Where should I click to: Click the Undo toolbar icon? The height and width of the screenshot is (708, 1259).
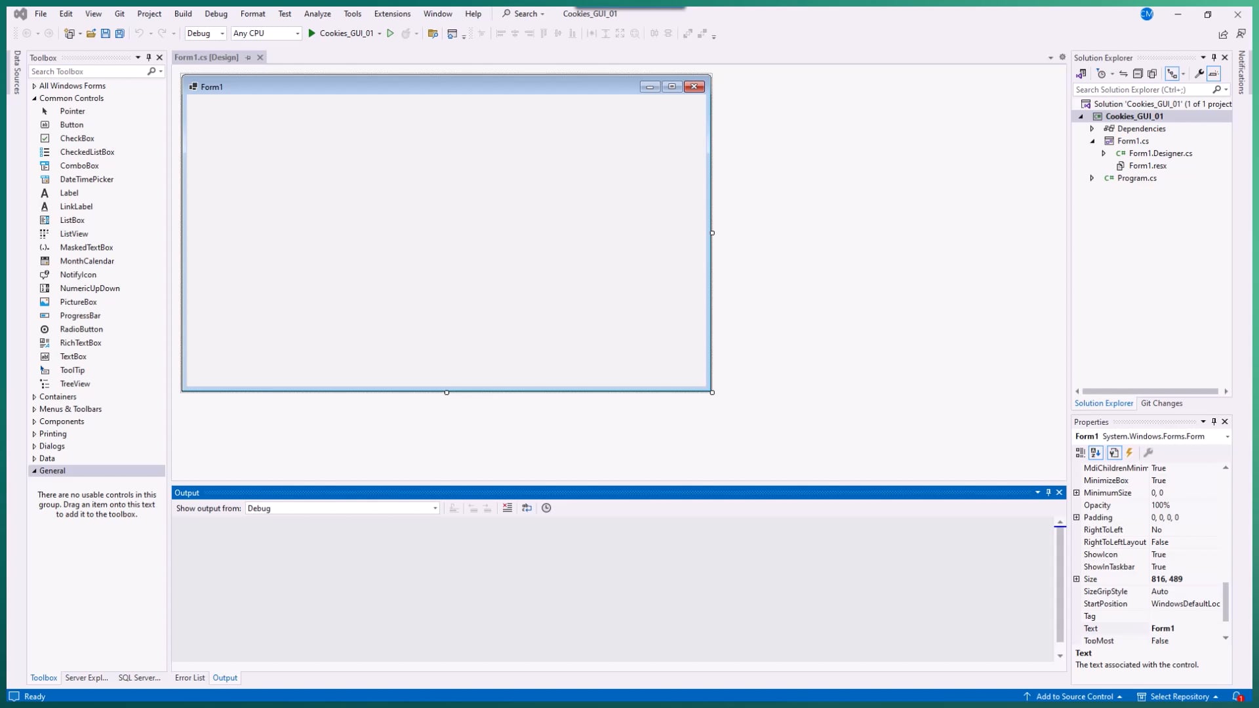pos(140,33)
